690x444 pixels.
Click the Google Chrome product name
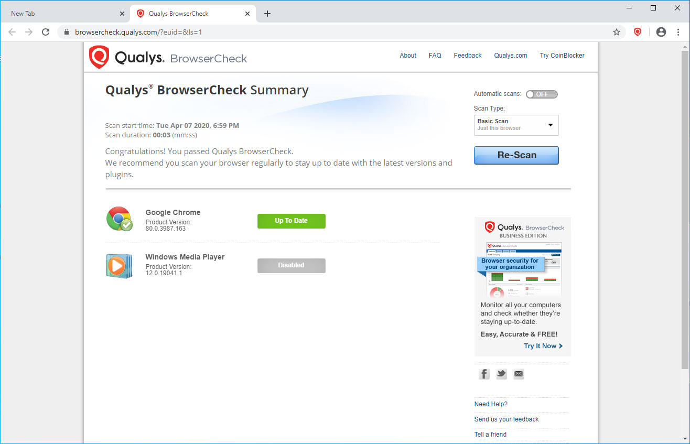(x=173, y=212)
